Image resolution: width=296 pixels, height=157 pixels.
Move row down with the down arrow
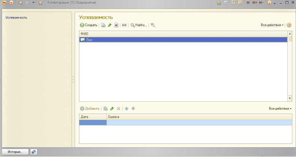133,108
